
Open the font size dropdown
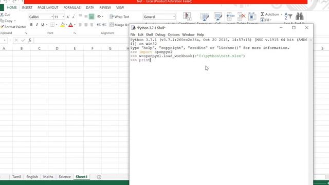click(x=63, y=17)
